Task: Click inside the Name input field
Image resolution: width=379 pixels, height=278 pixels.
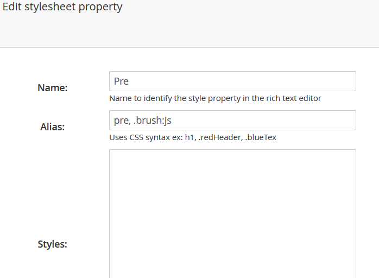Action: [232, 81]
